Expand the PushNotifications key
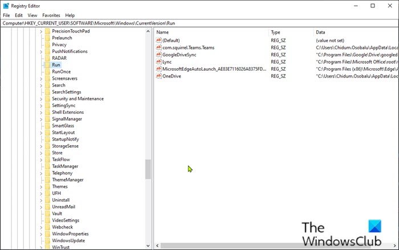Viewport: 399px width, 250px height. click(41, 52)
